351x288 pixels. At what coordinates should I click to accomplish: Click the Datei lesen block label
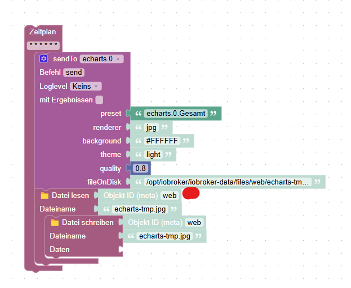point(70,196)
